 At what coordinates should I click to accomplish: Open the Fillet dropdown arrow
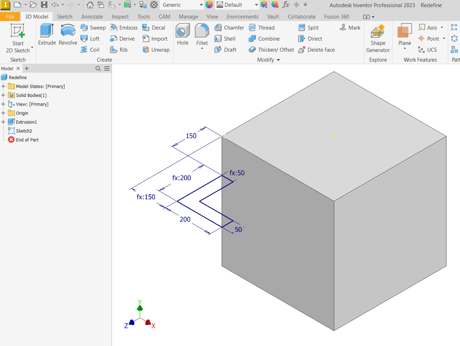[202, 49]
